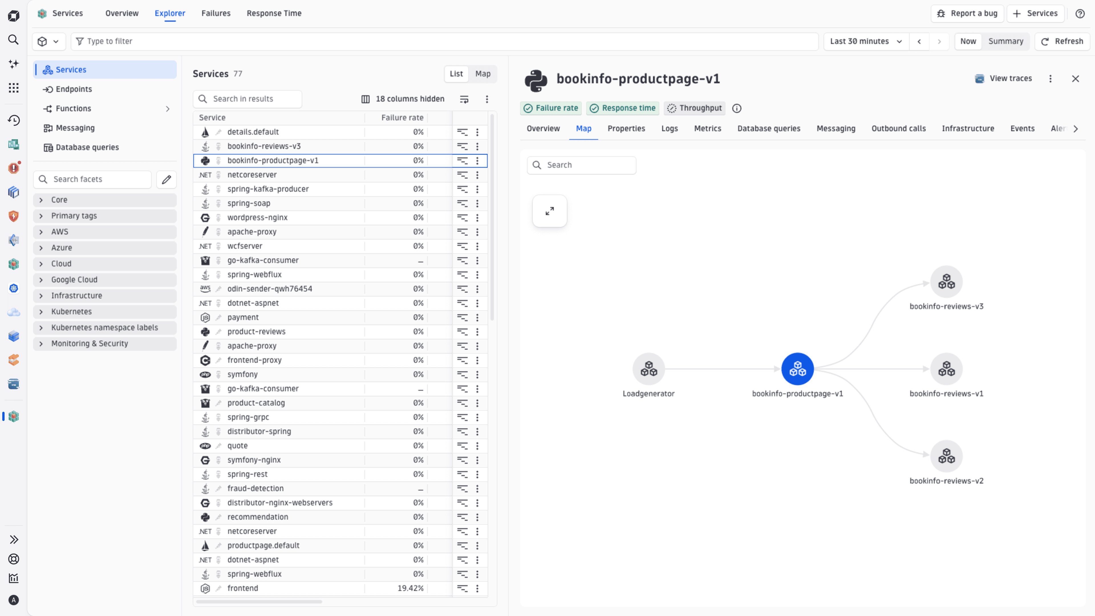Expand the Kubernetes facet group
Screen dimensions: 1095x616
[105, 312]
